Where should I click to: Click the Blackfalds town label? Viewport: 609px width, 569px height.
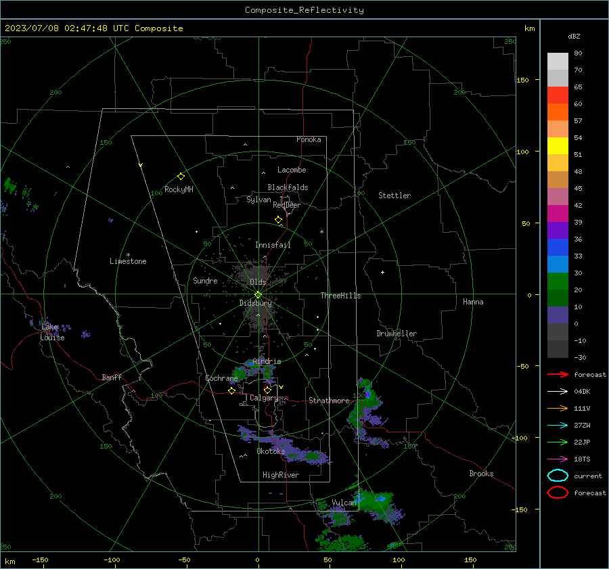click(288, 187)
